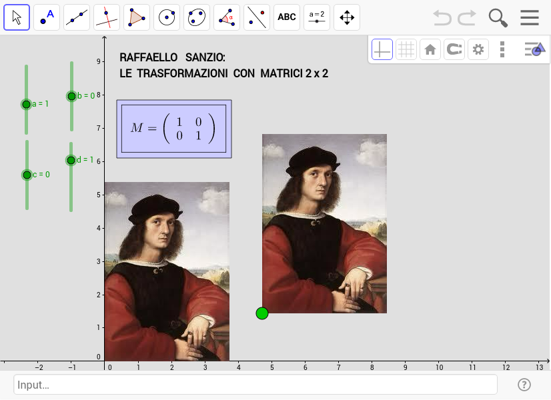Image resolution: width=551 pixels, height=400 pixels.
Task: Click the Redo arrow
Action: (x=467, y=17)
